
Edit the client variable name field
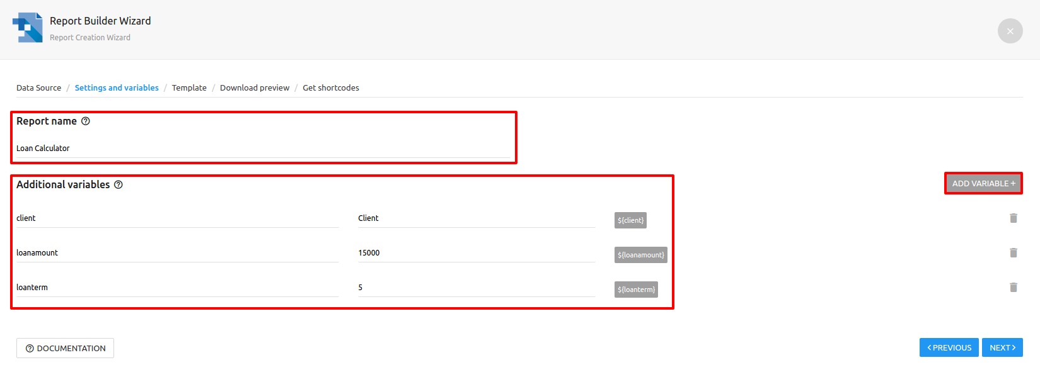(x=177, y=218)
